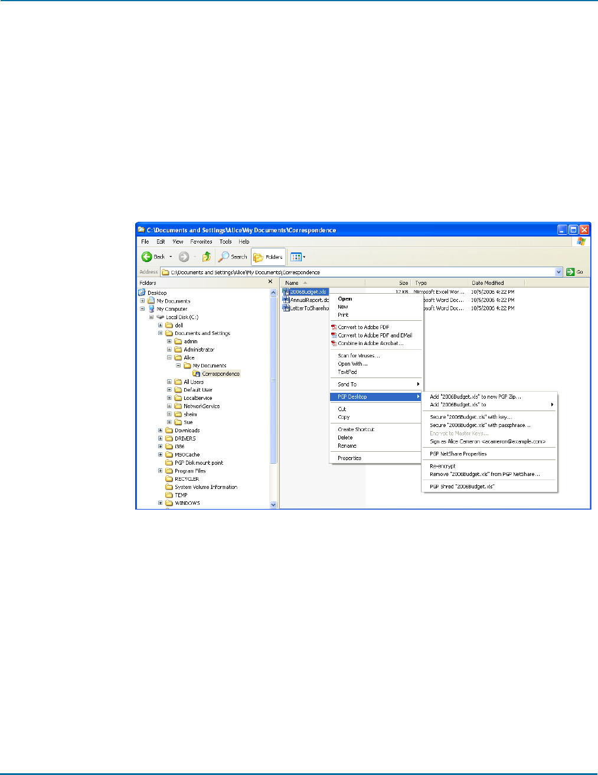Click Combine in Adobe Acrobat icon

tap(334, 343)
